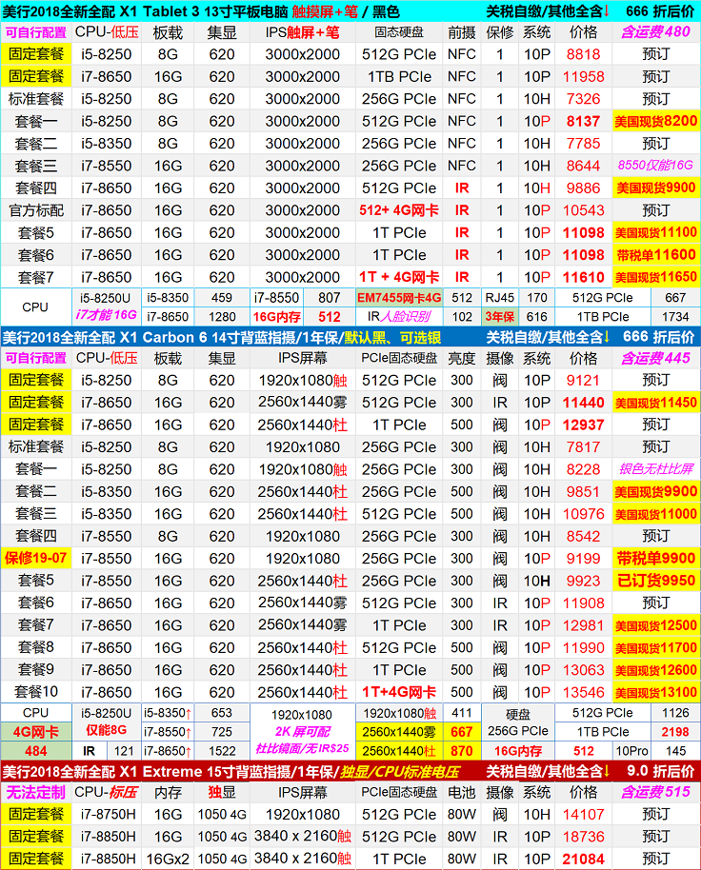Select the IR人脸识别 cell
Viewport: 701px width, 870px height.
tap(398, 317)
